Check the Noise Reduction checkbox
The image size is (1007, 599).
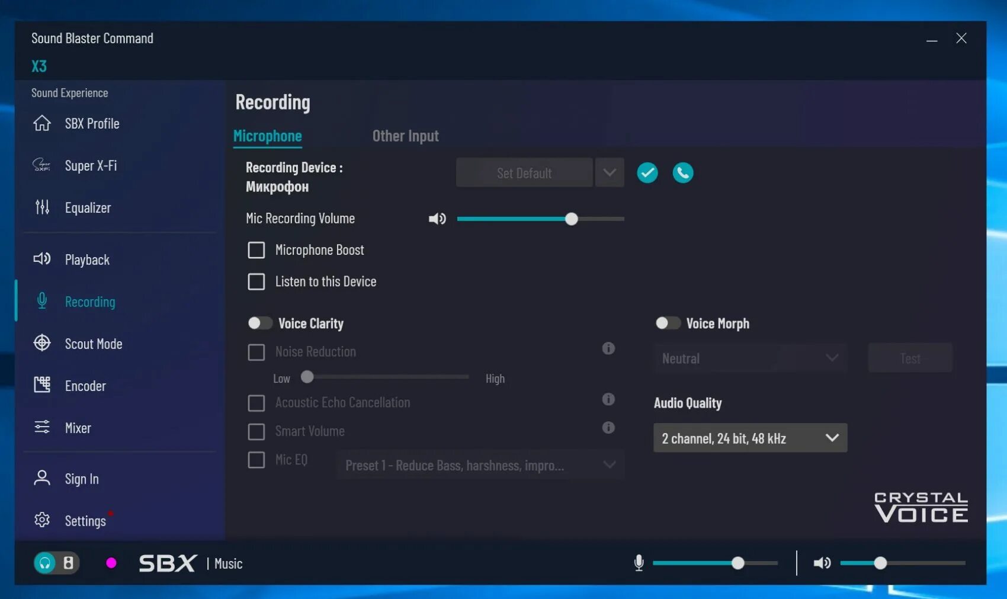[256, 353]
